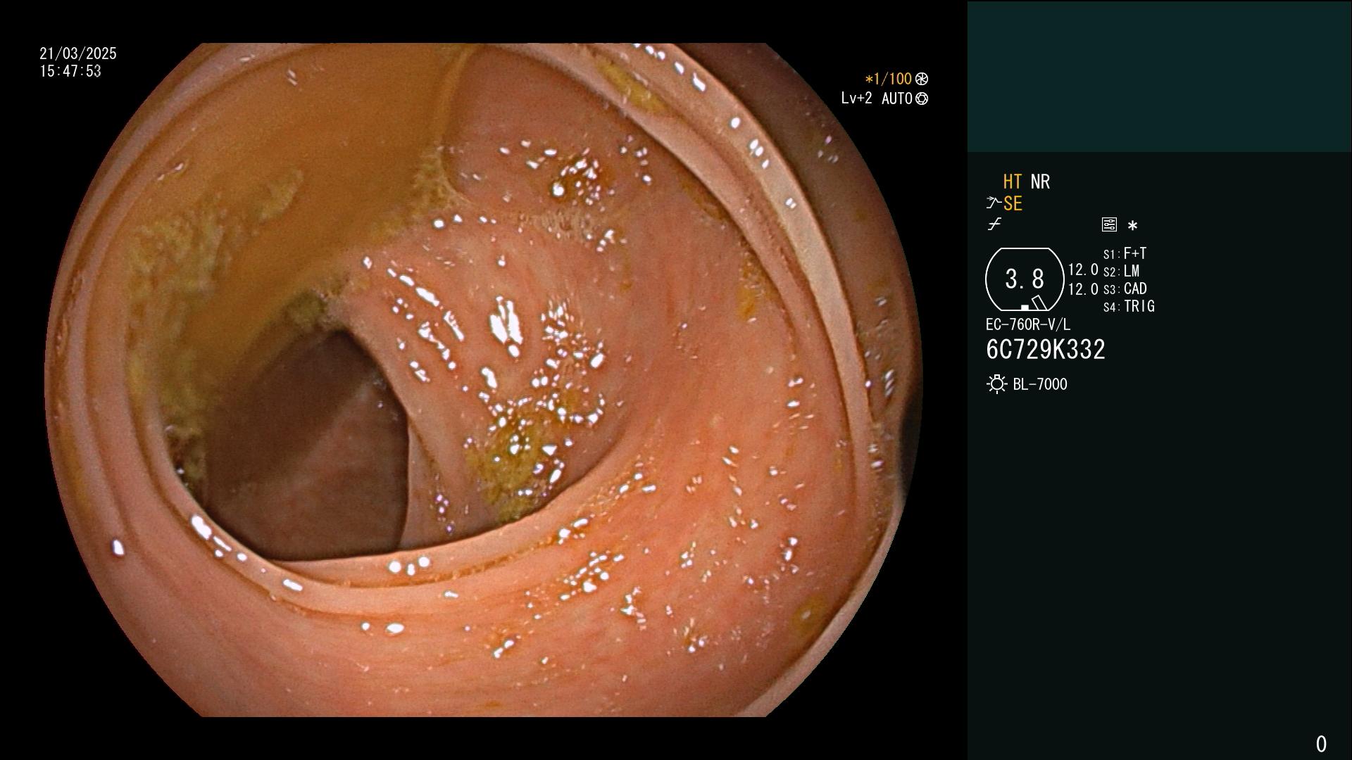Viewport: 1352px width, 760px height.
Task: Click the EC-760R-V/L scope model
Action: [x=1028, y=324]
